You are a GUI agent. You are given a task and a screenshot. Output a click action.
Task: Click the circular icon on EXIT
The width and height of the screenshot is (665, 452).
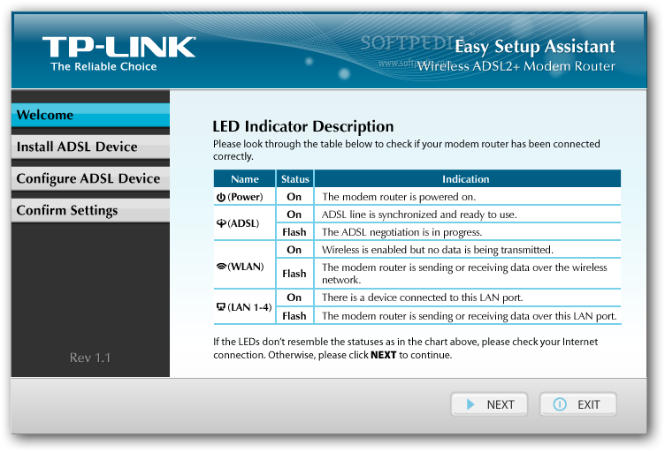(560, 404)
